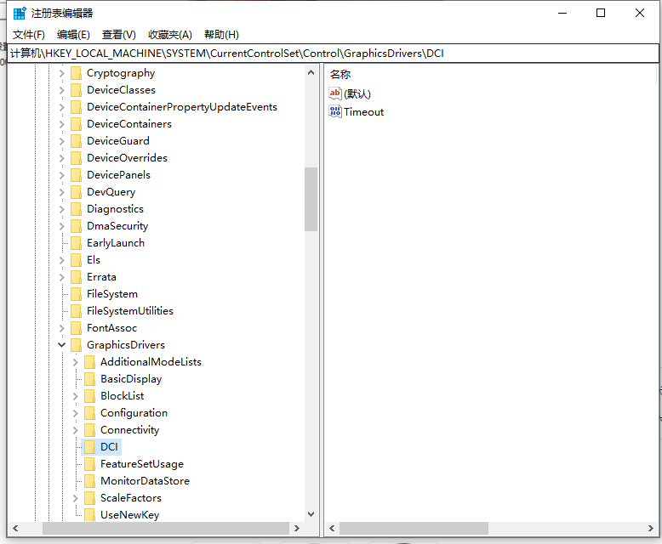Image resolution: width=662 pixels, height=544 pixels.
Task: Click the Timeout binary value icon
Action: (x=335, y=111)
